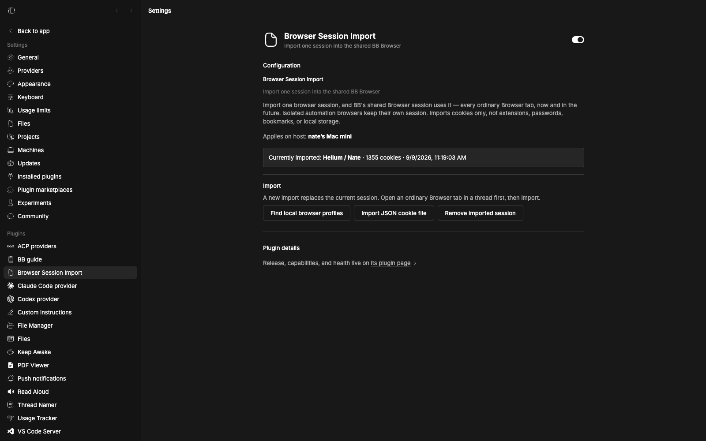This screenshot has width=706, height=441.
Task: Follow the its plugin page link
Action: click(391, 263)
